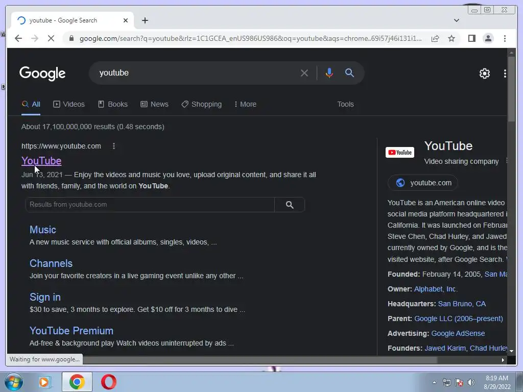The image size is (523, 392).
Task: Open the Music sitelink
Action: (x=43, y=230)
